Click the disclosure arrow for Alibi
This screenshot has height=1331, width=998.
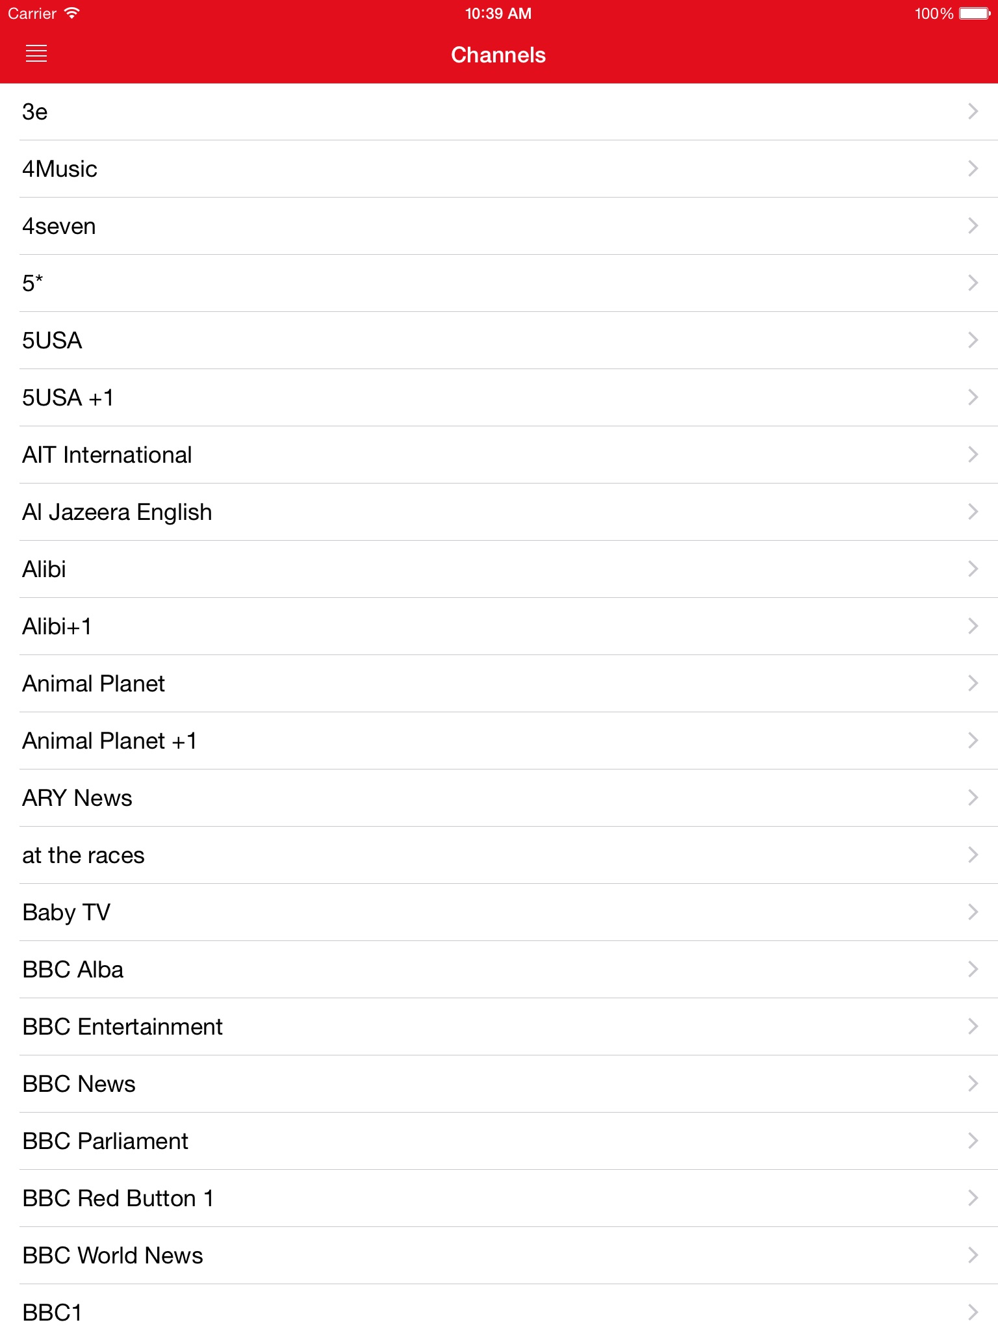click(973, 569)
